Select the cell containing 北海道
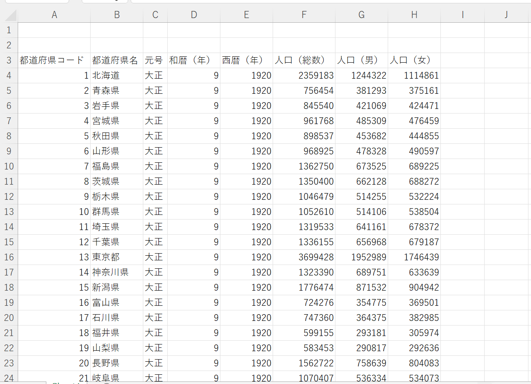Viewport: 531px width, 384px height. click(x=116, y=75)
